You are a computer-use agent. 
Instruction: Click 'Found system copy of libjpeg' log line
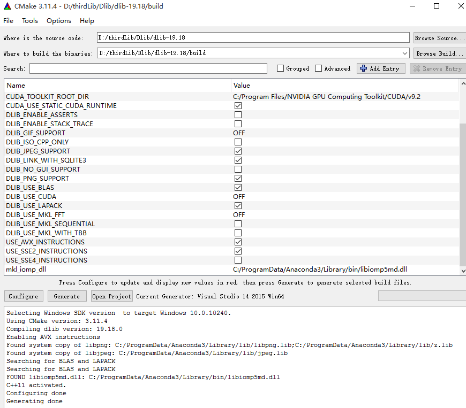147,353
